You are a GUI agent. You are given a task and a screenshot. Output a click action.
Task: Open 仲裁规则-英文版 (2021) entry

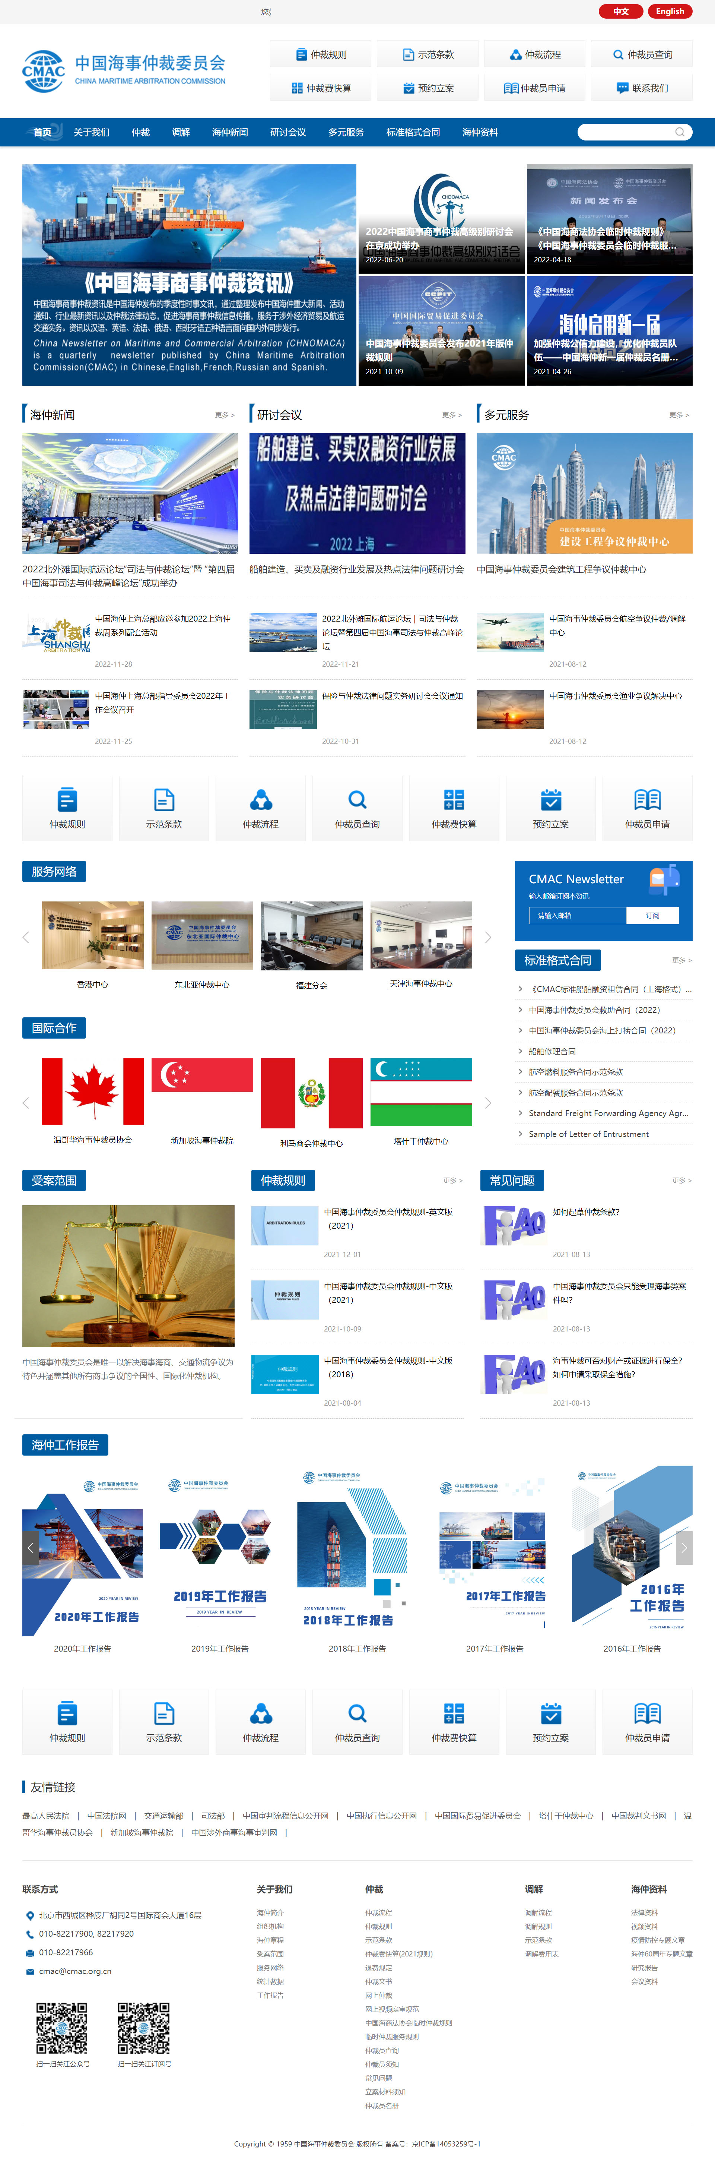[x=388, y=1218]
